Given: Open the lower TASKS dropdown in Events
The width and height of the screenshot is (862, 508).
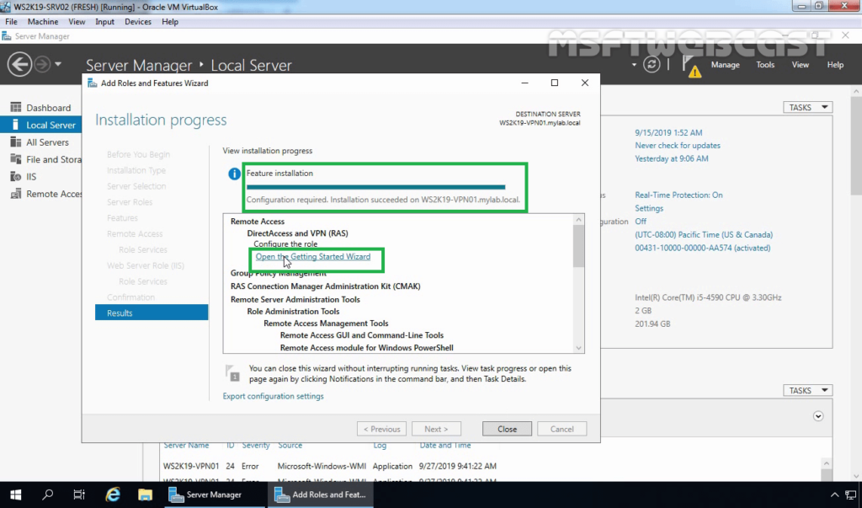Looking at the screenshot, I should point(807,390).
